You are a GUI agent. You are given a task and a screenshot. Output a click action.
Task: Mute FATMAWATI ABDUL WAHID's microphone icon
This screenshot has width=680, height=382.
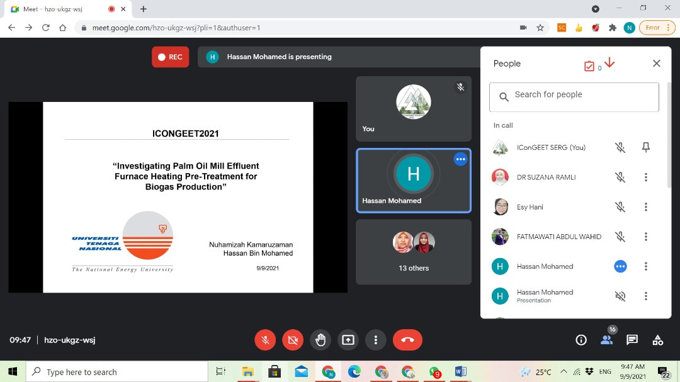coord(620,237)
